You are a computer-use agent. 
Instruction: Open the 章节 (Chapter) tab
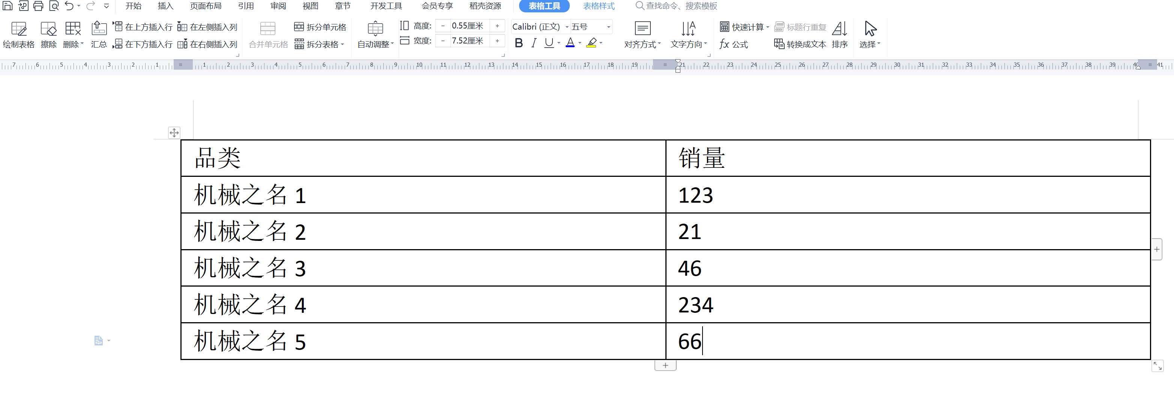(x=343, y=6)
